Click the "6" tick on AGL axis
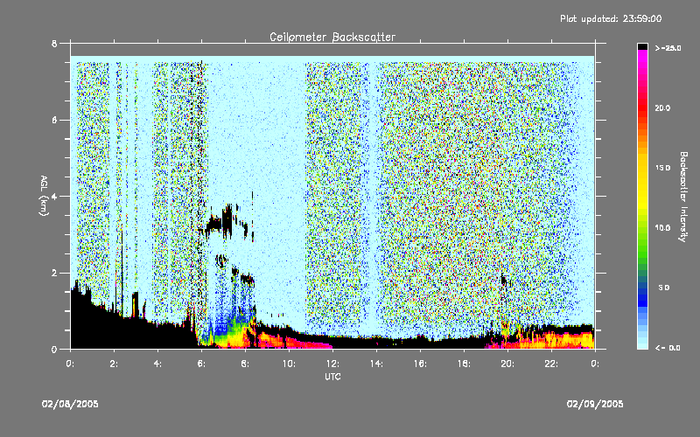The height and width of the screenshot is (437, 700). (54, 121)
